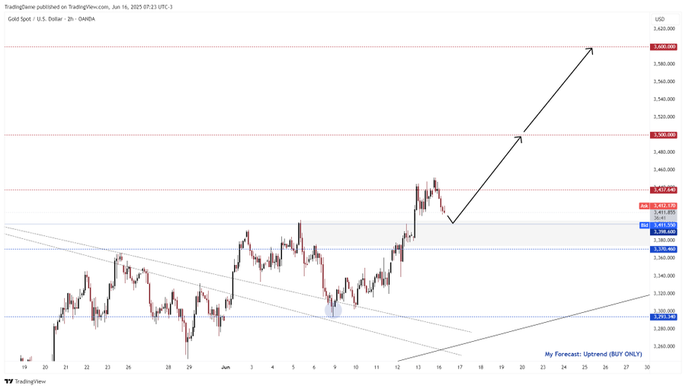This screenshot has height=389, width=686.
Task: Click date label 10 on the time axis
Action: point(356,368)
